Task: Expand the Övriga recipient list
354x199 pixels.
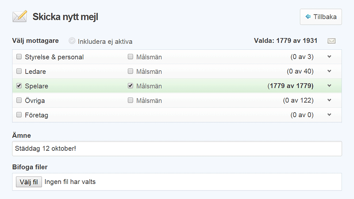Action: [x=329, y=100]
